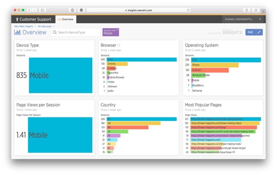Viewport: 277px width, 175px height.
Task: Select Android Browser in the Browser list
Action: [x=116, y=77]
